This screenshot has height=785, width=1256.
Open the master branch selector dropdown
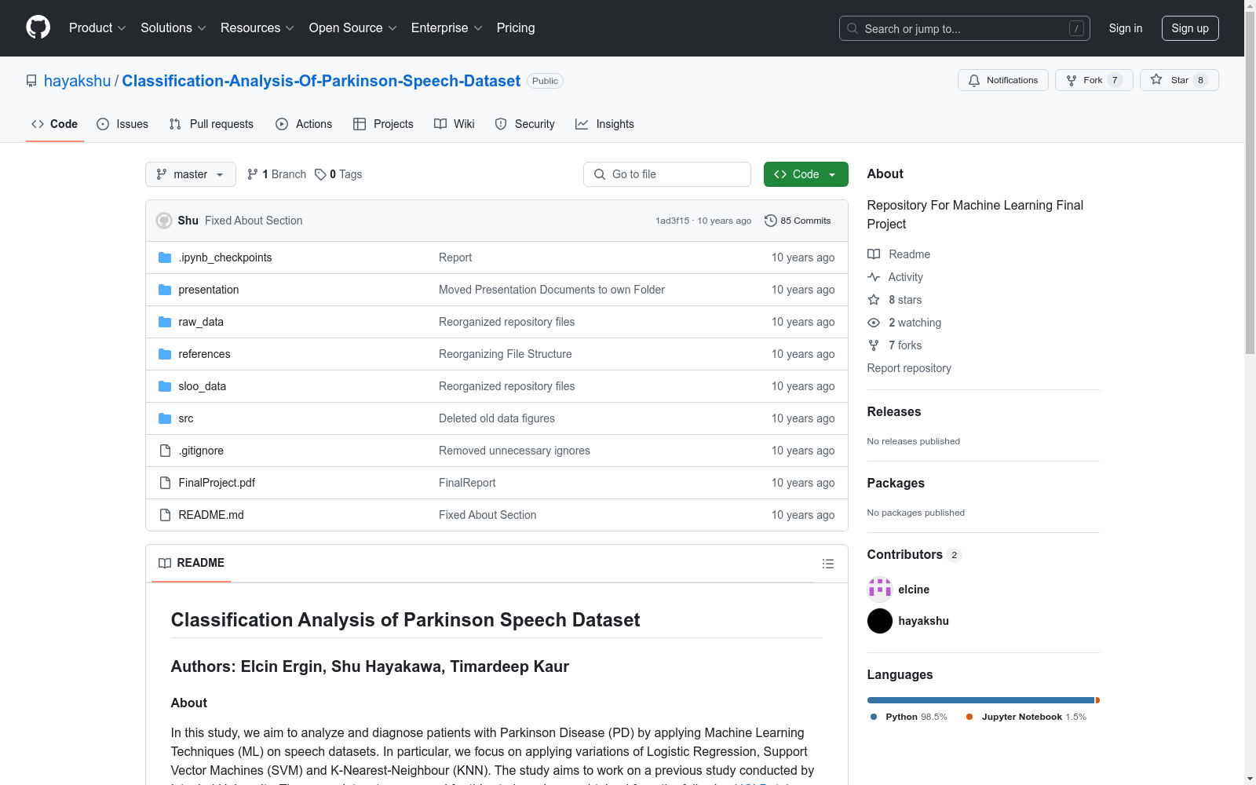pos(191,174)
